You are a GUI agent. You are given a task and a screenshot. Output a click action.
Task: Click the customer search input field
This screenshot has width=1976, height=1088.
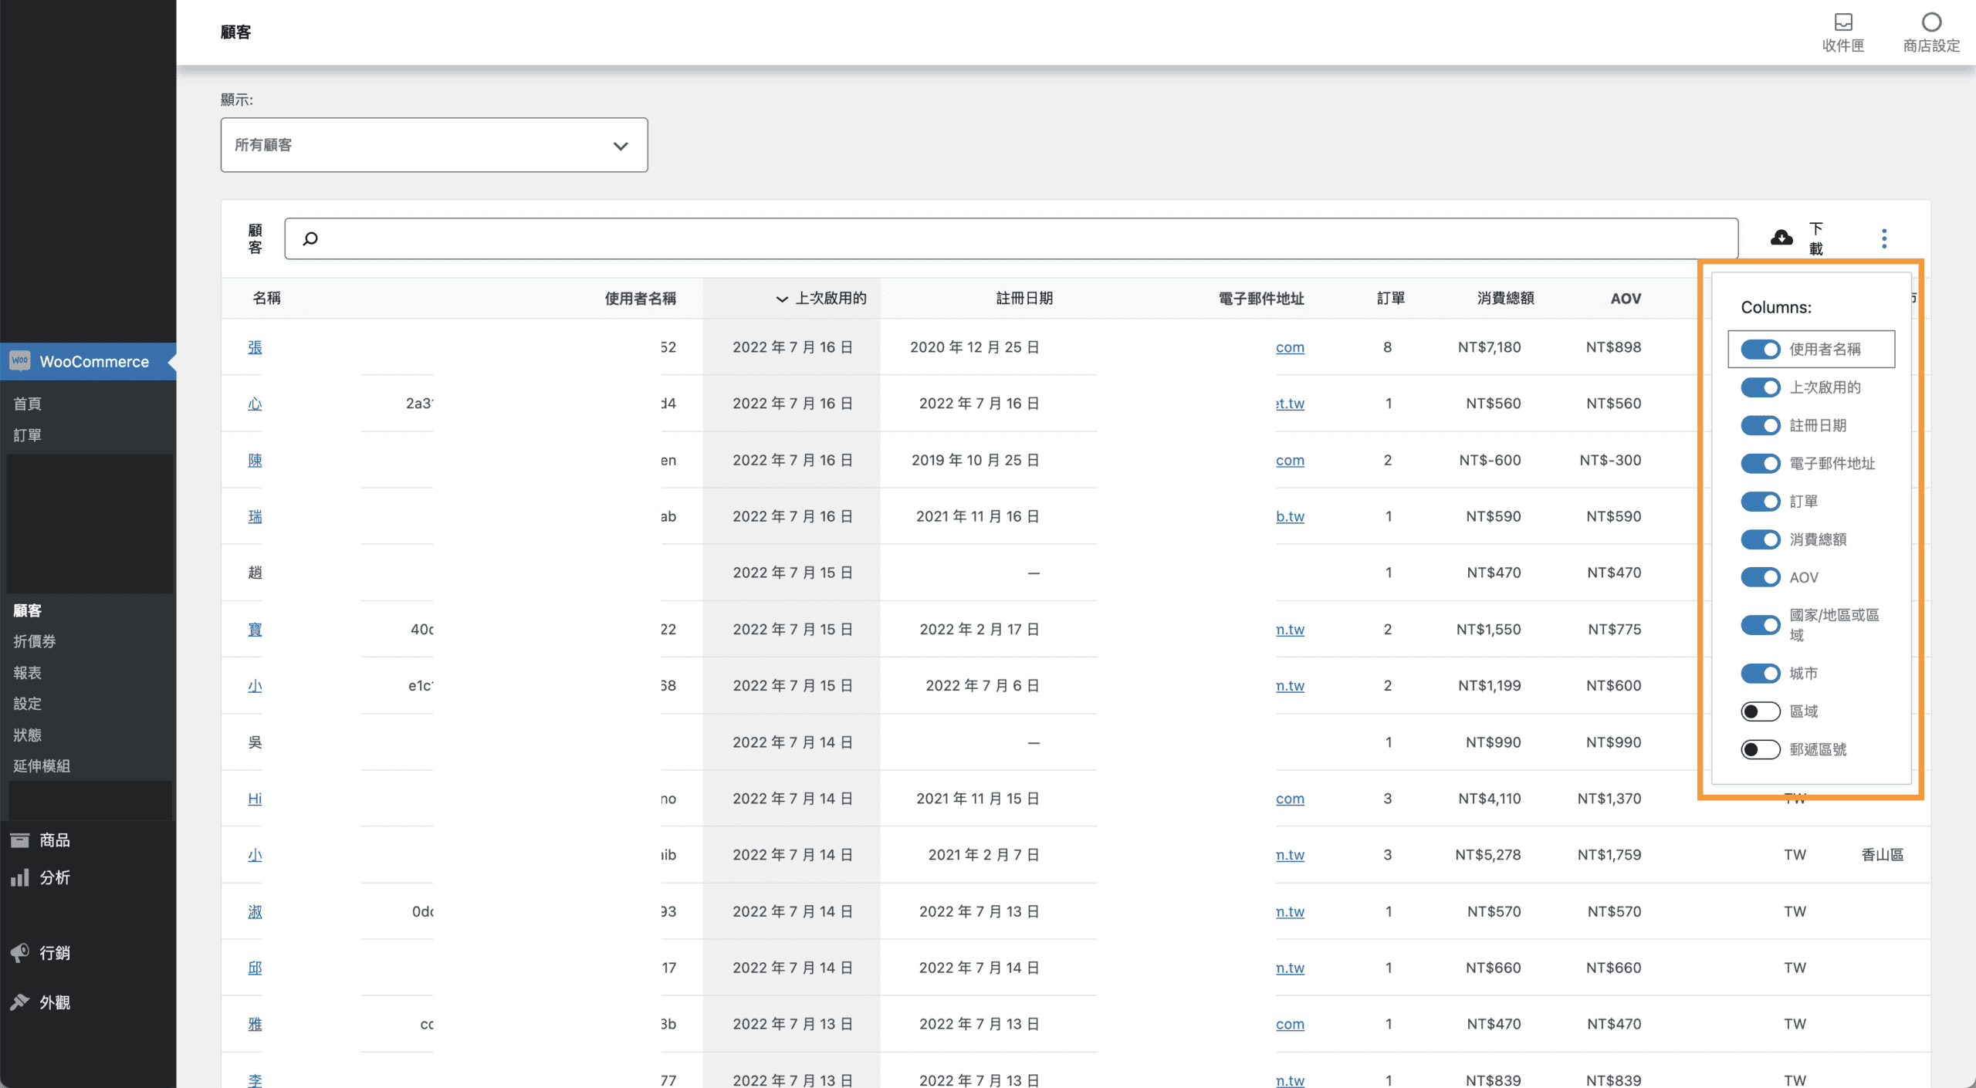click(x=1011, y=238)
